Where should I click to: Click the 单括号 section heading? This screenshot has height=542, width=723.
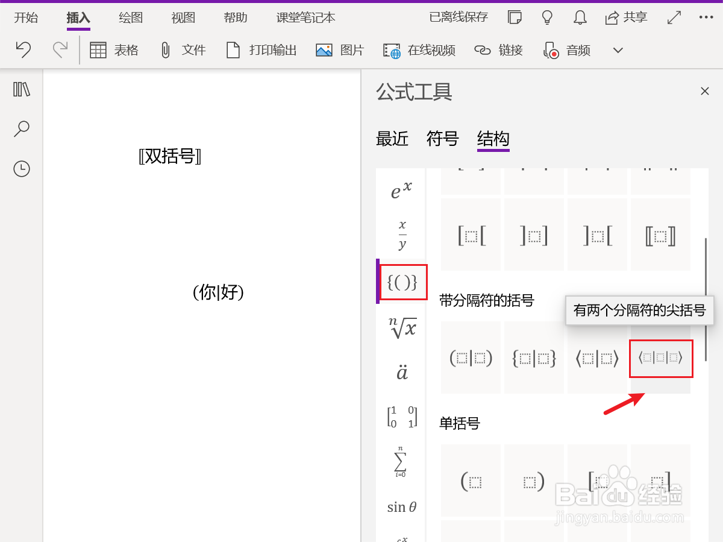pyautogui.click(x=460, y=423)
